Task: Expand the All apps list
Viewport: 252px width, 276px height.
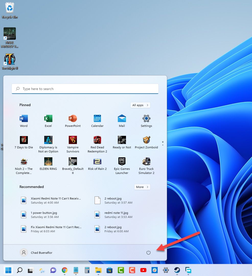Action: [140, 105]
